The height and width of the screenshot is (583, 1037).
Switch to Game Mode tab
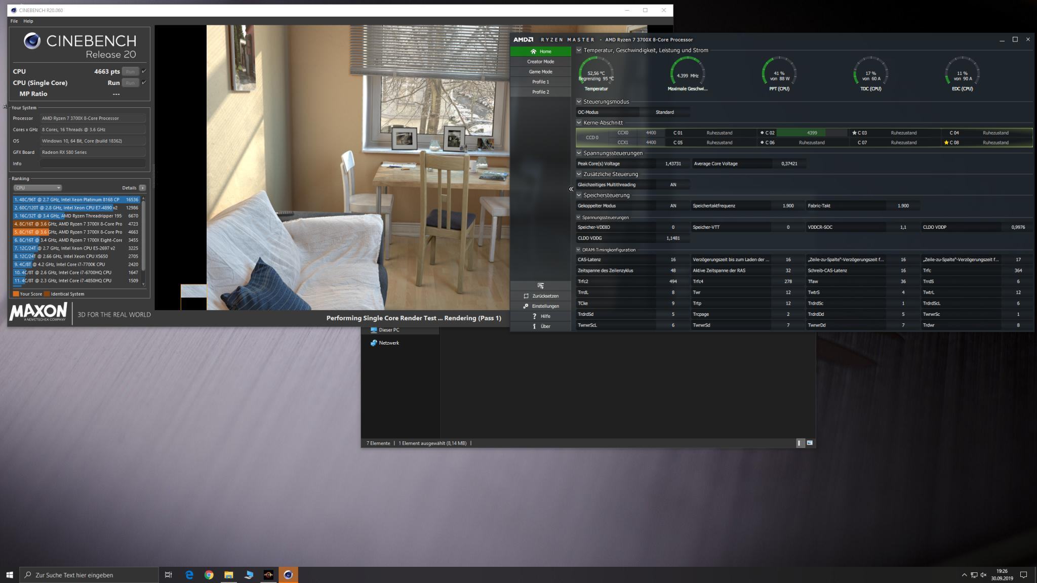click(x=540, y=72)
